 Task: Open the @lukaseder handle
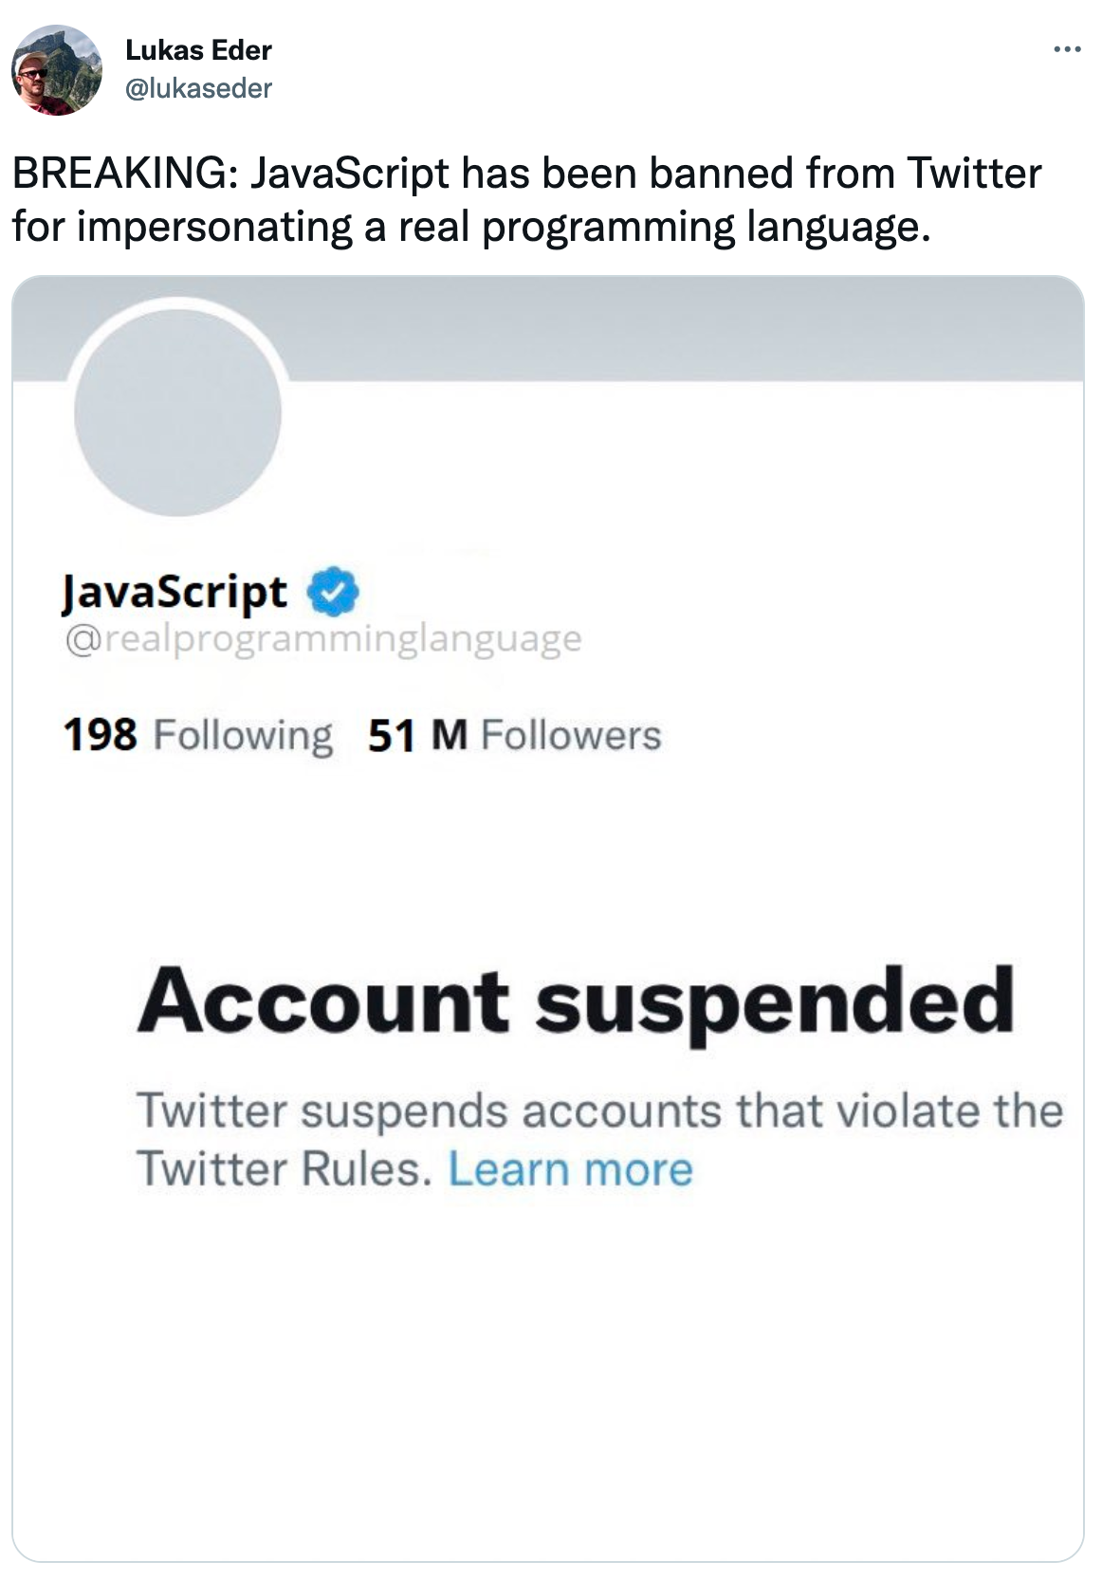[198, 88]
